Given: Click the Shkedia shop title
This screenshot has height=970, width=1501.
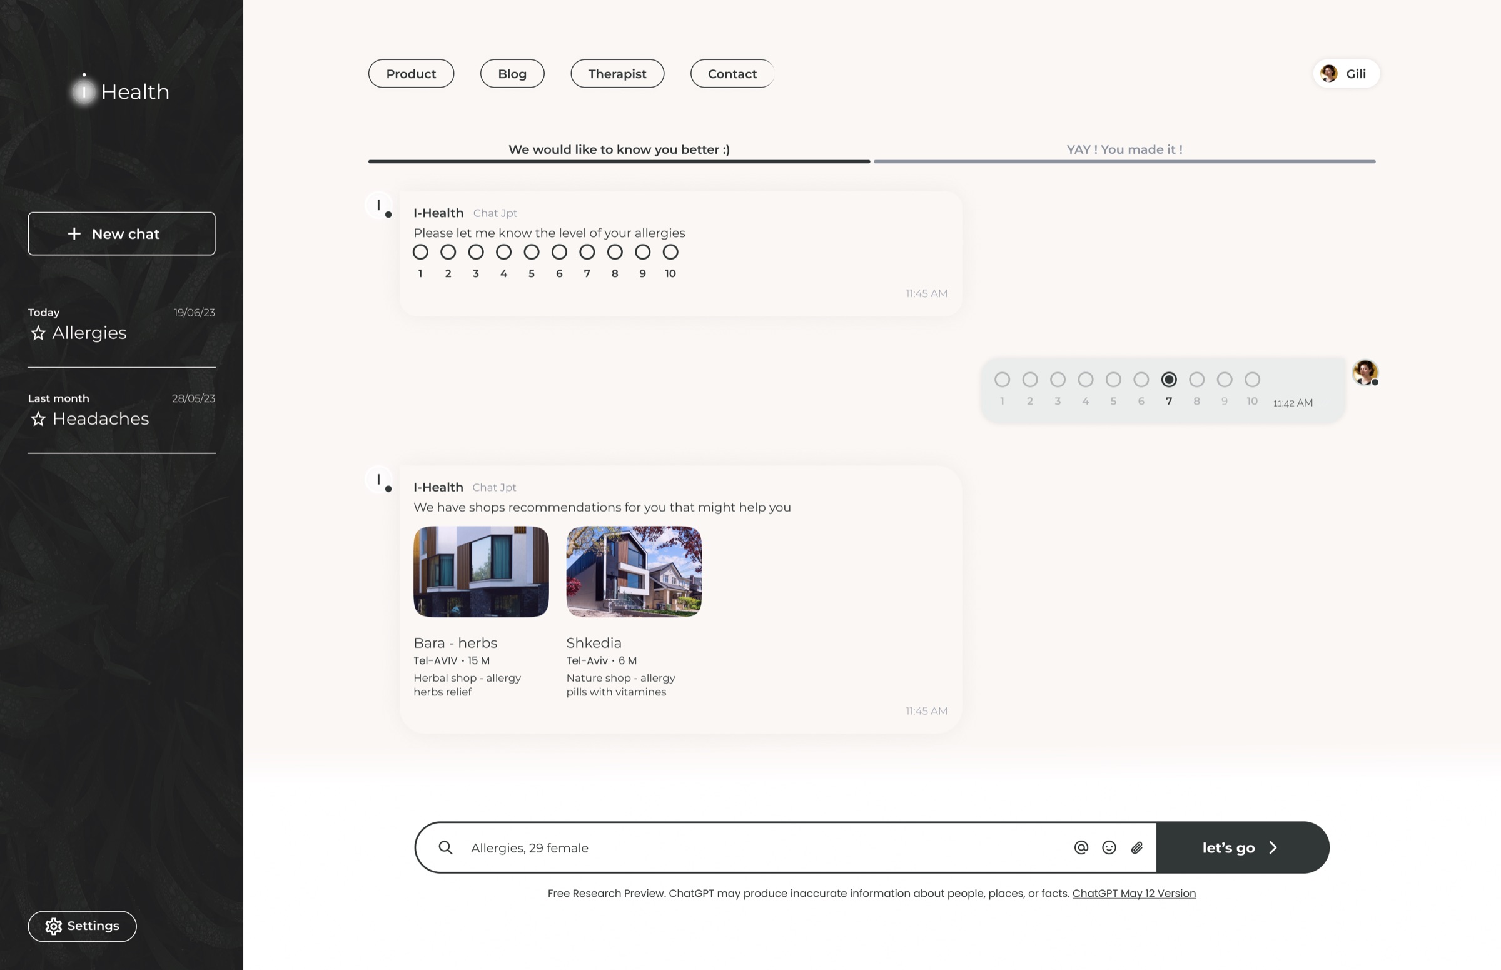Looking at the screenshot, I should [x=594, y=642].
